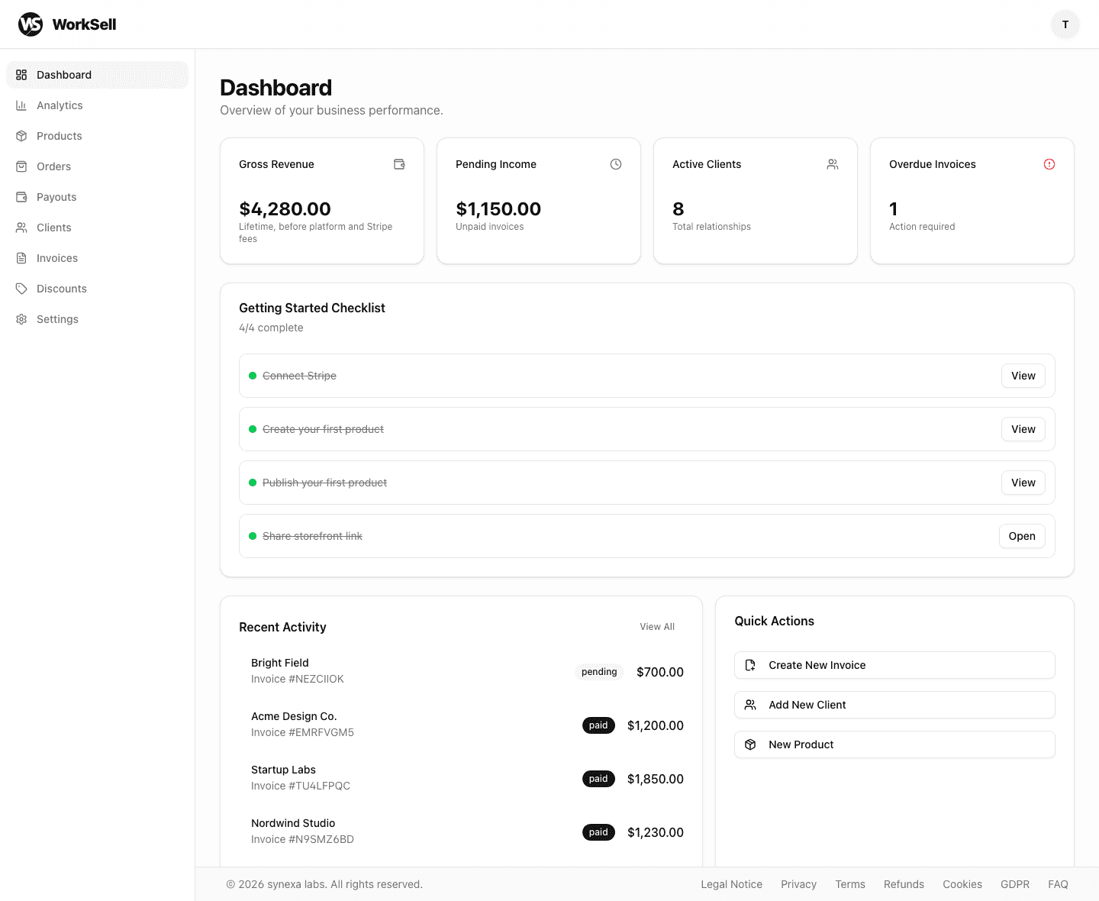
Task: Click View All in Recent Activity
Action: point(657,627)
